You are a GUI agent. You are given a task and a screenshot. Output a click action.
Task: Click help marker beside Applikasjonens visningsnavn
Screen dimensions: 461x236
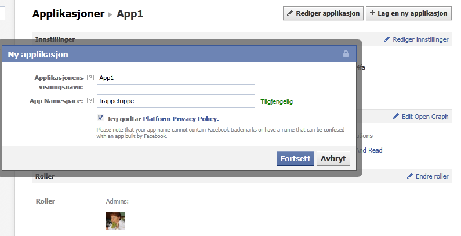90,77
